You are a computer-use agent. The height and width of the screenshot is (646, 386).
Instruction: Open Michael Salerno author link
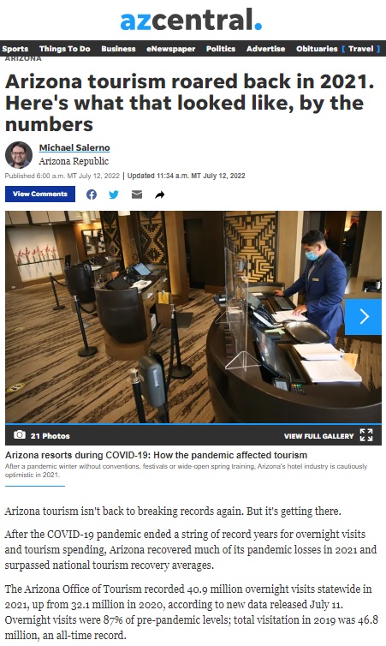tap(74, 147)
